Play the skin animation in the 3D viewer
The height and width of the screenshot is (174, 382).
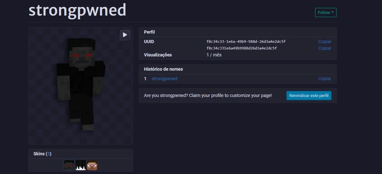coord(125,35)
